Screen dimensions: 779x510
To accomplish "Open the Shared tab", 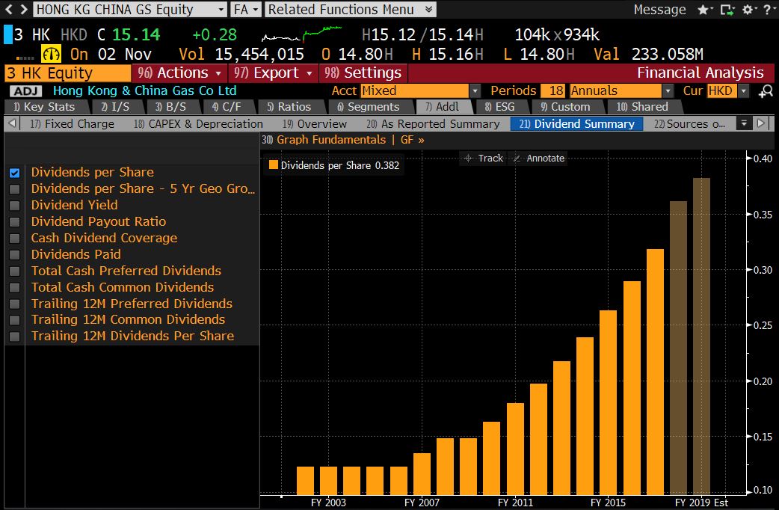I will click(x=644, y=107).
